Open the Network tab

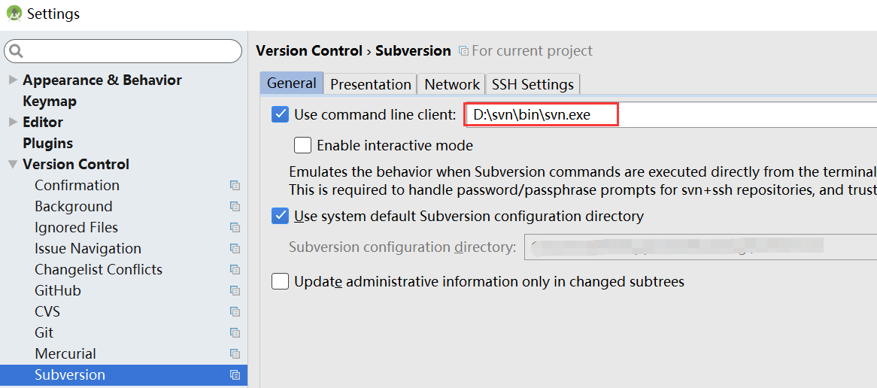[x=451, y=84]
